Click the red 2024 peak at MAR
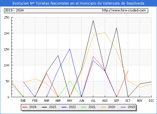 pyautogui.click(x=47, y=74)
